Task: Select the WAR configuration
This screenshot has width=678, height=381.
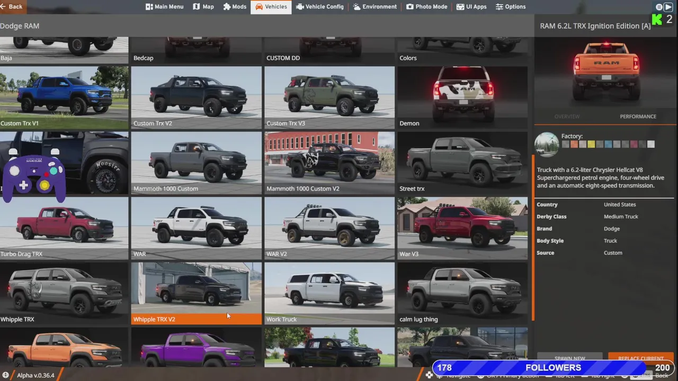Action: [196, 228]
